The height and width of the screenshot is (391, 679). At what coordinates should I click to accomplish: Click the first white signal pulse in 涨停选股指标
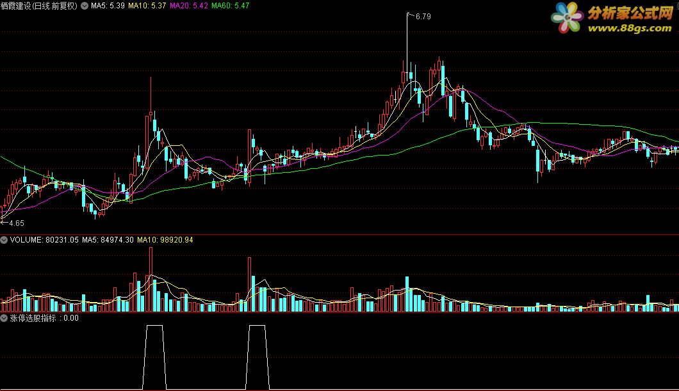pyautogui.click(x=154, y=357)
